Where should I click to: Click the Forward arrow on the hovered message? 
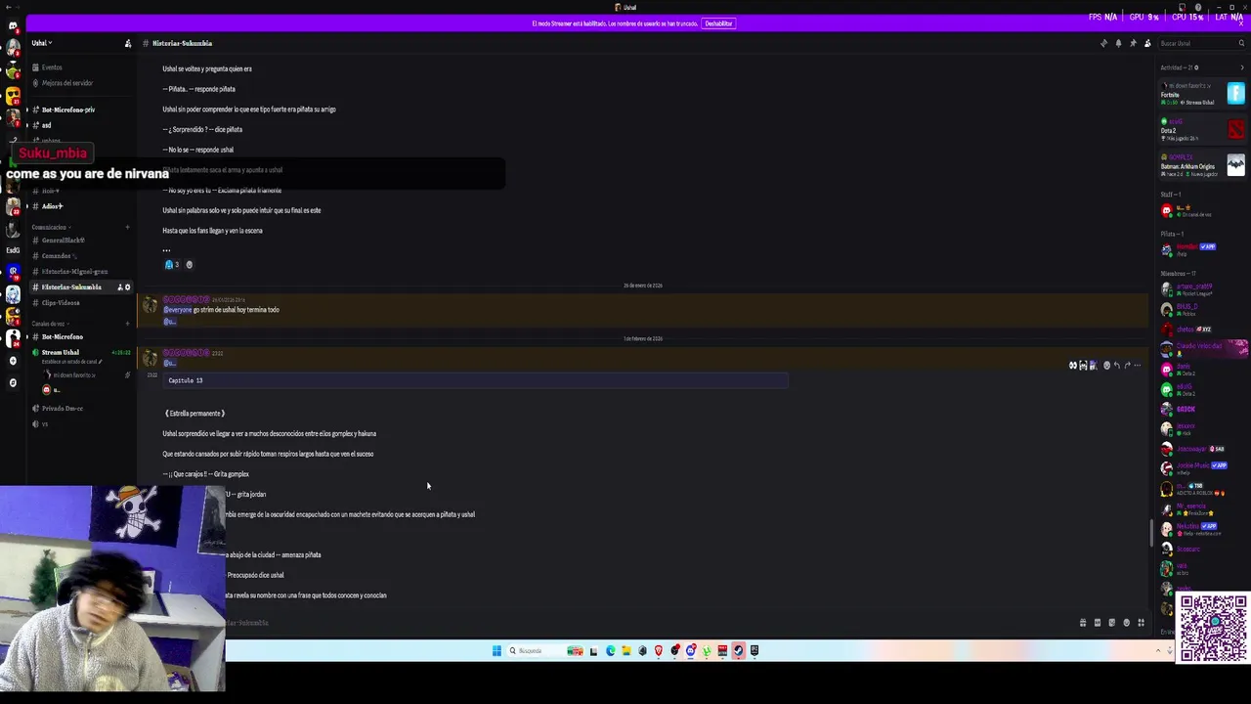point(1127,366)
